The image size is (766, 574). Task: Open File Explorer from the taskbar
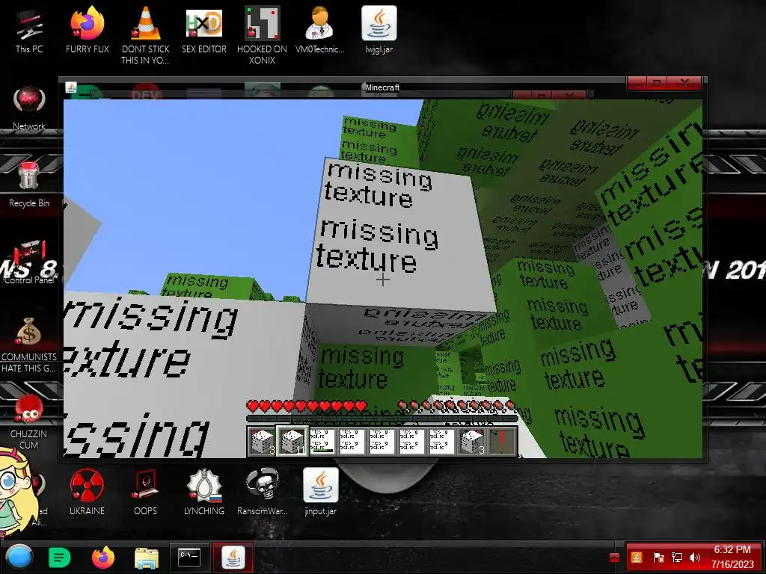tap(147, 558)
